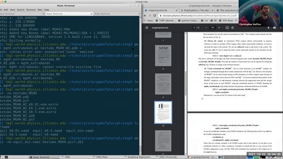The image size is (283, 159).
Task: Close the origamiprotocols Chrome tab
Action: 176,11
